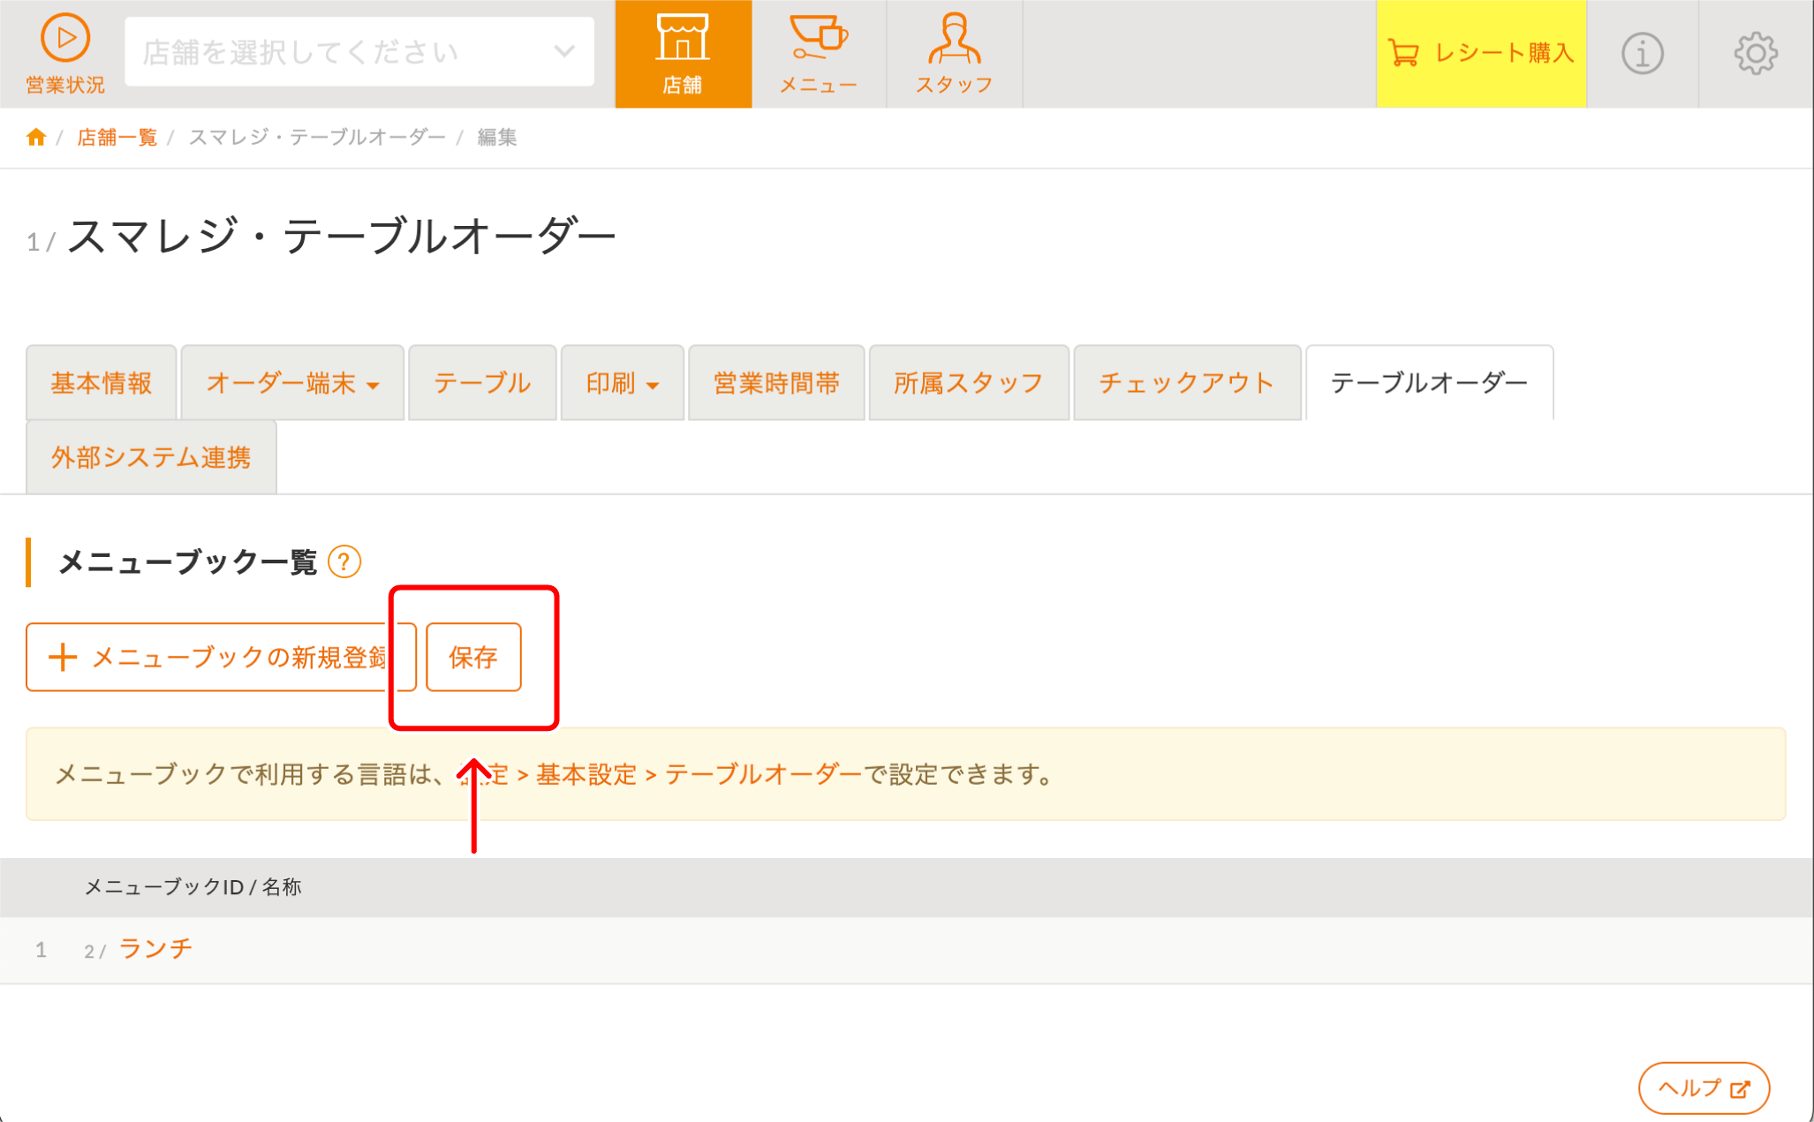This screenshot has height=1122, width=1814.
Task: Switch to the 外部システム連携 tab
Action: point(151,457)
